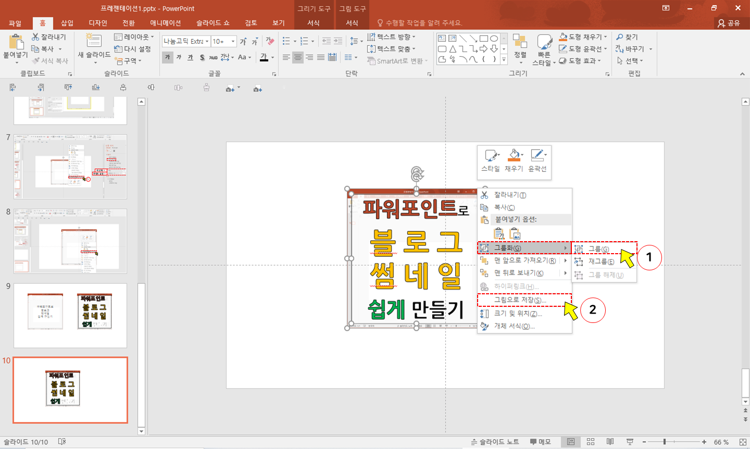Toggle Align text right
Image resolution: width=750 pixels, height=449 pixels.
pyautogui.click(x=309, y=57)
